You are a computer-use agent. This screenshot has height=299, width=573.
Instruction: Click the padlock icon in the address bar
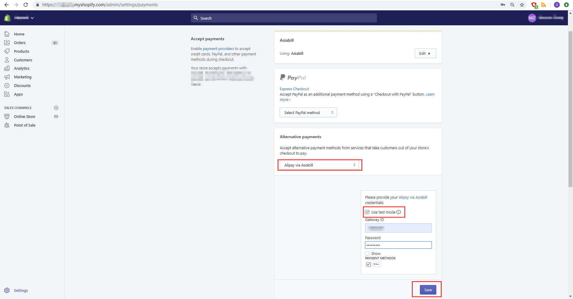pos(38,5)
